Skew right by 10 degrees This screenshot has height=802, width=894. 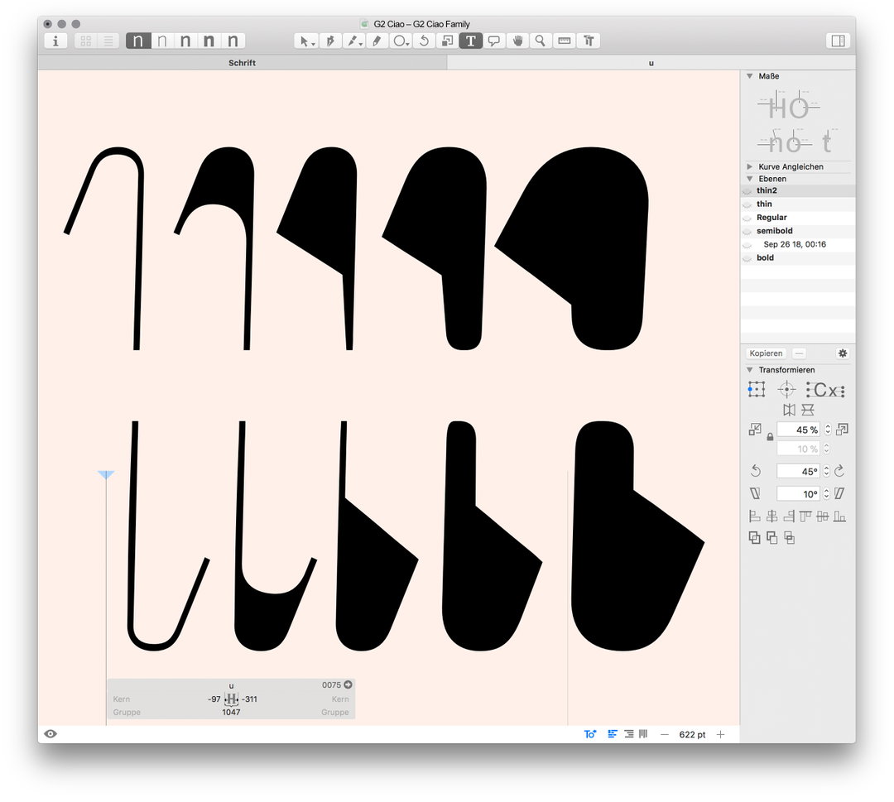[x=839, y=493]
